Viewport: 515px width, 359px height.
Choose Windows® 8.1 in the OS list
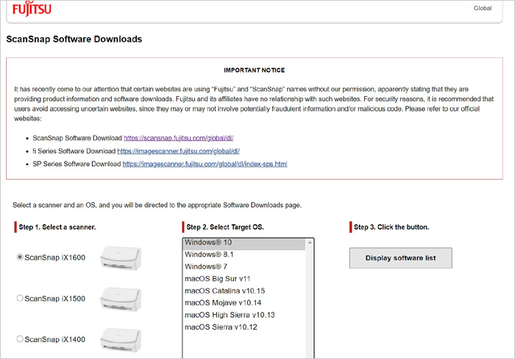click(x=244, y=255)
